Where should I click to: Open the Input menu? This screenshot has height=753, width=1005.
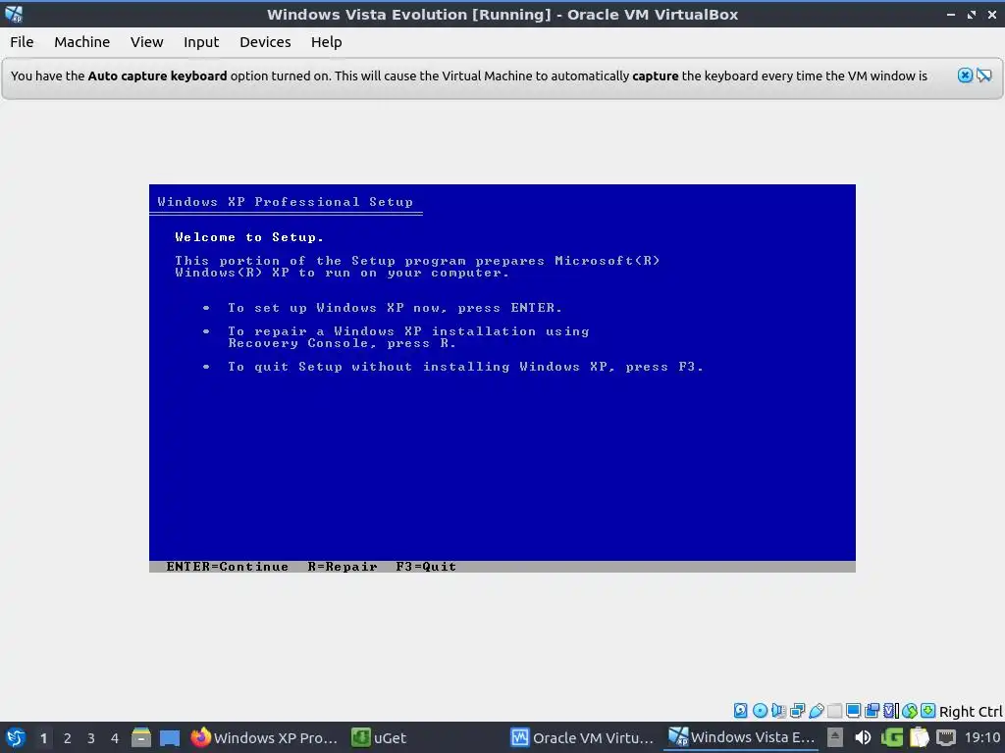pos(201,42)
